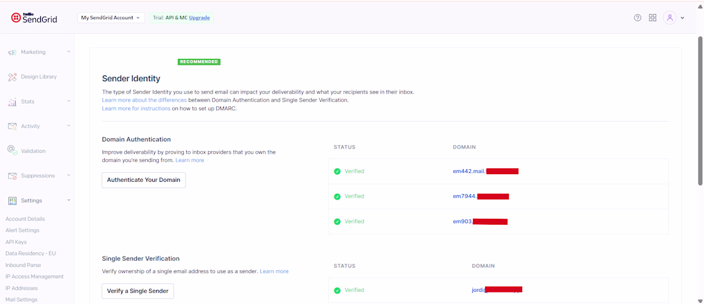
Task: Click verified checkmark for em903 domain
Action: (x=337, y=221)
